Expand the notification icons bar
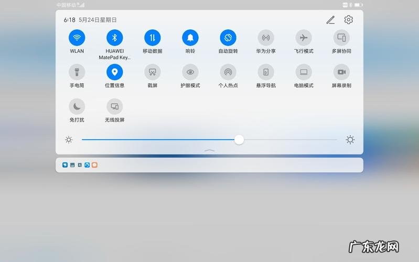This screenshot has width=419, height=262. pyautogui.click(x=209, y=165)
